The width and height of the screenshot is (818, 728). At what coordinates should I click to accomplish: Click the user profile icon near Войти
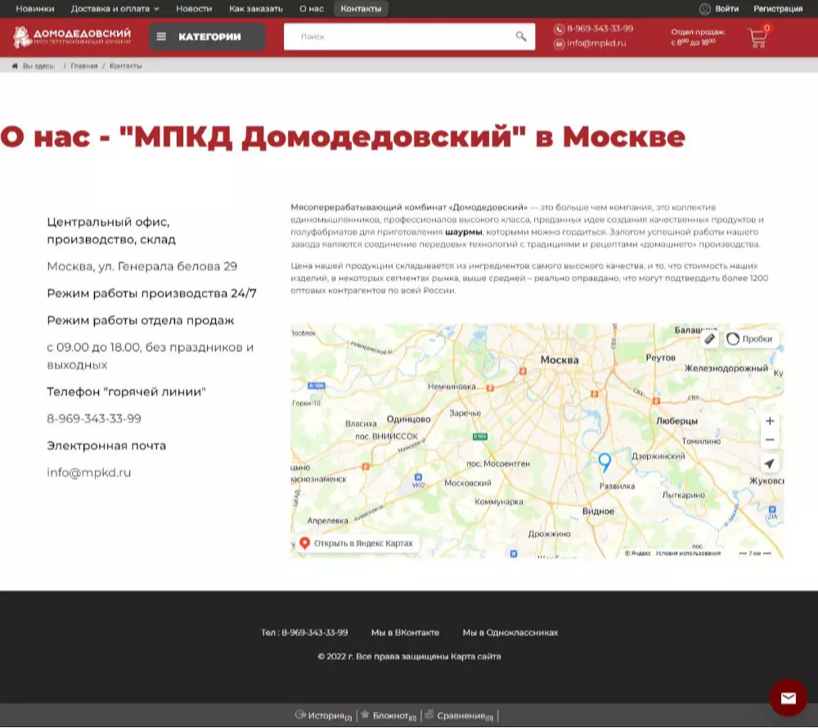pos(705,9)
